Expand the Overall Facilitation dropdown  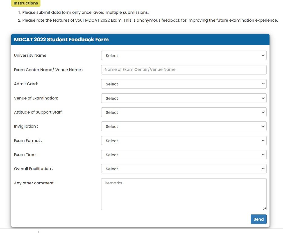click(184, 169)
